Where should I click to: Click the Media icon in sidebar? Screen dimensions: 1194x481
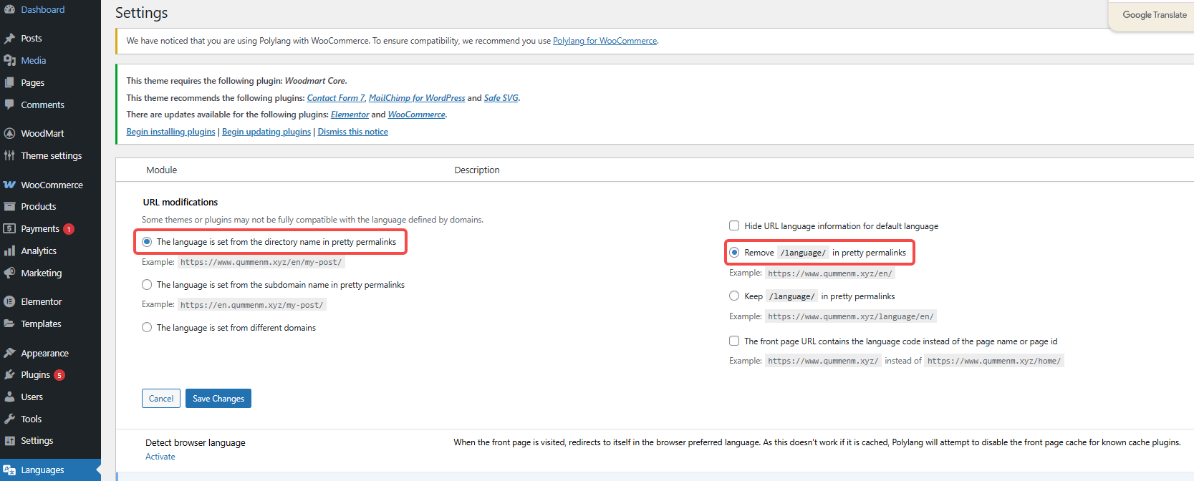pyautogui.click(x=9, y=61)
